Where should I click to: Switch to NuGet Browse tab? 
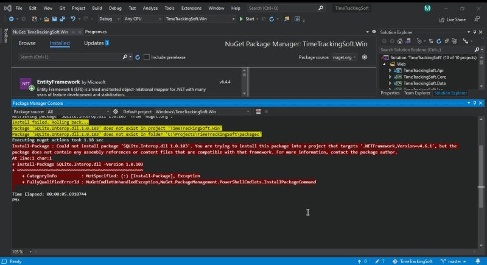27,43
